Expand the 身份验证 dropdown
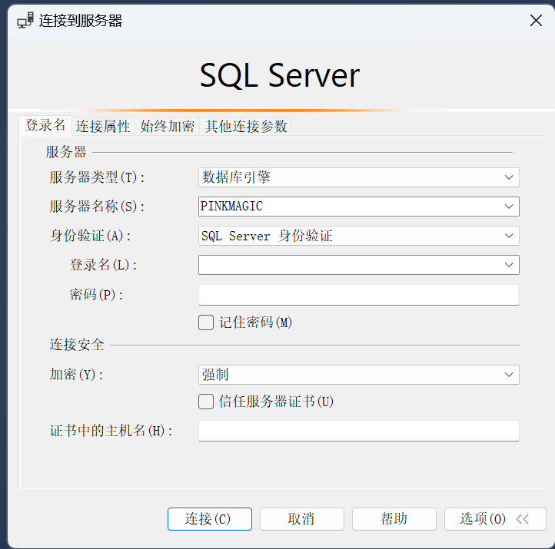The image size is (555, 549). click(509, 236)
